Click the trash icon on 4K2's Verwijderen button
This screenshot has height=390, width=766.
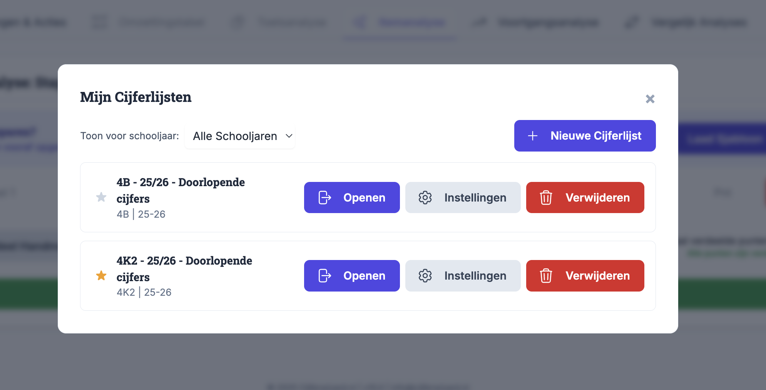(546, 276)
